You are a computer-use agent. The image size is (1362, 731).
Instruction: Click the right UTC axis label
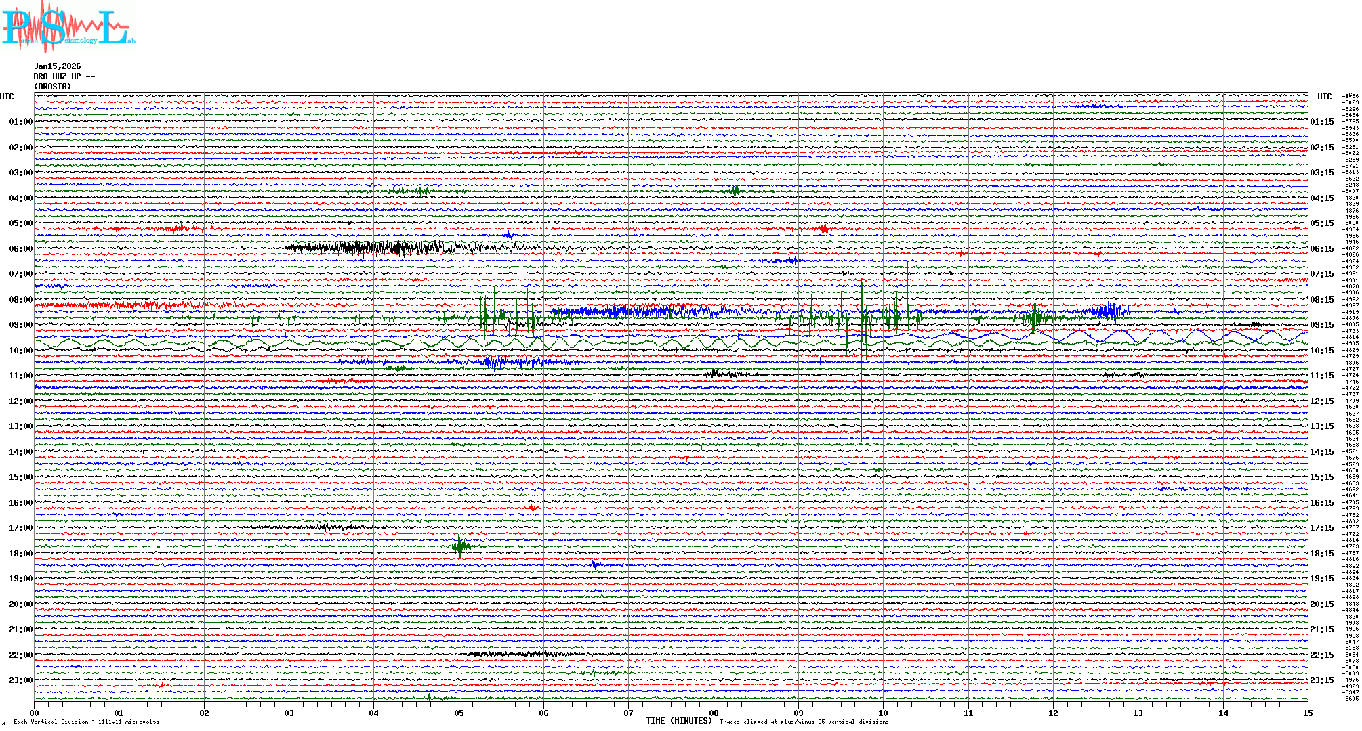[x=1324, y=97]
